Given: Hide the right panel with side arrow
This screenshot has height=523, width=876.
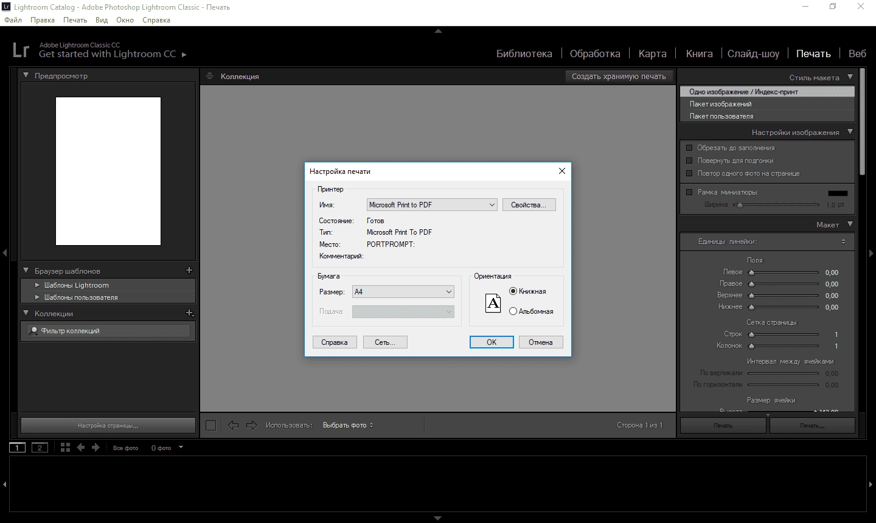Looking at the screenshot, I should point(871,252).
